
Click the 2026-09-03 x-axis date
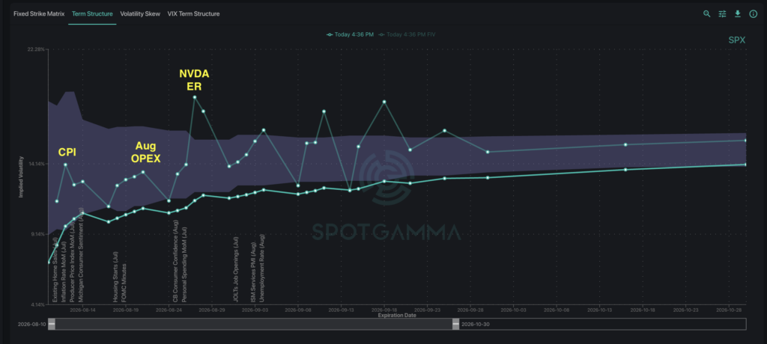[255, 310]
